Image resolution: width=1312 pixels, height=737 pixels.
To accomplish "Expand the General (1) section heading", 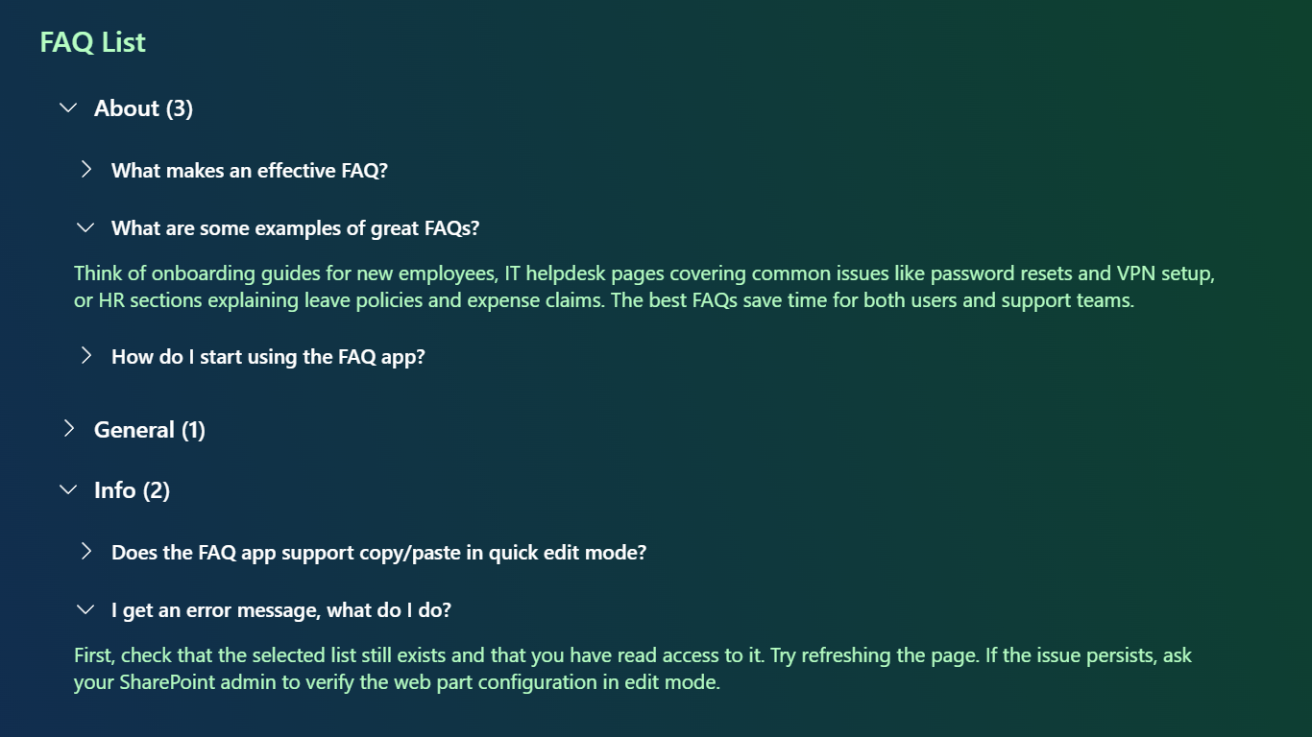I will pyautogui.click(x=149, y=430).
